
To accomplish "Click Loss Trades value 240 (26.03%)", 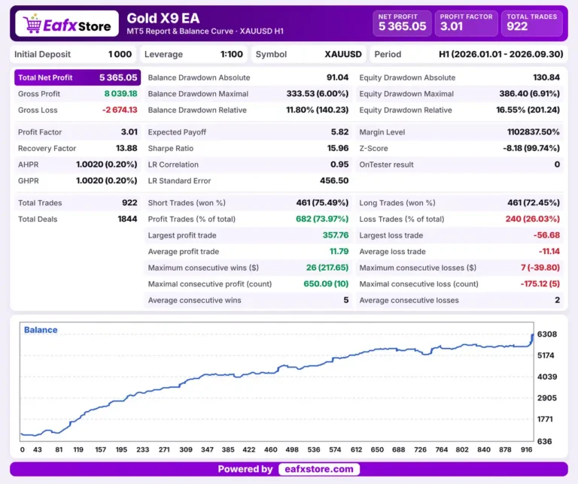I will click(x=532, y=219).
